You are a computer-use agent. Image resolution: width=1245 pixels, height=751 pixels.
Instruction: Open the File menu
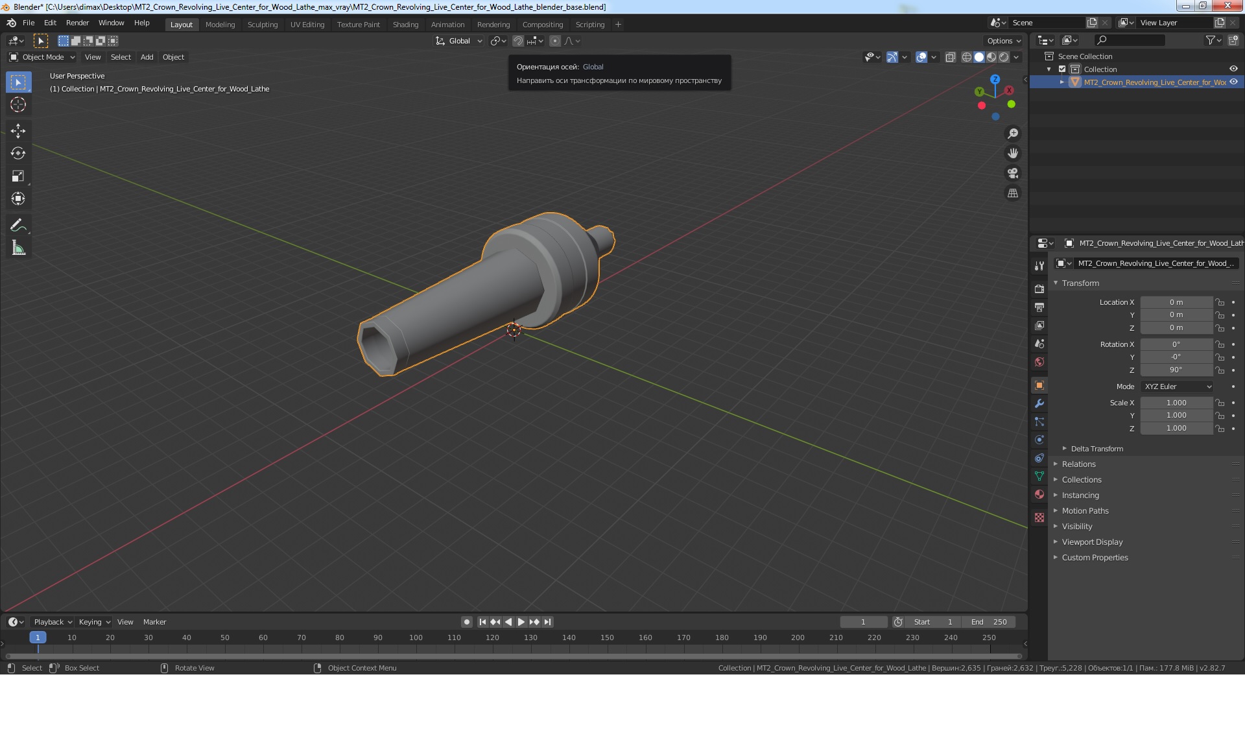click(29, 23)
